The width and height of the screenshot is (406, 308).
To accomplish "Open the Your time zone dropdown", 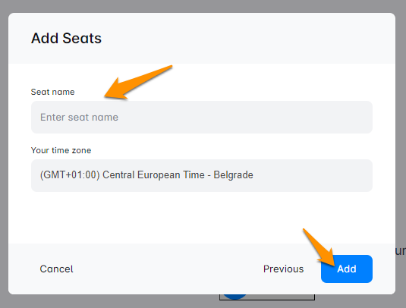I will 202,175.
